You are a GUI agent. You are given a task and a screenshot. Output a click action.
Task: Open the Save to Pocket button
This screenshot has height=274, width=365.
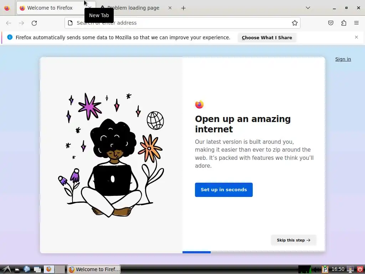[x=331, y=23]
